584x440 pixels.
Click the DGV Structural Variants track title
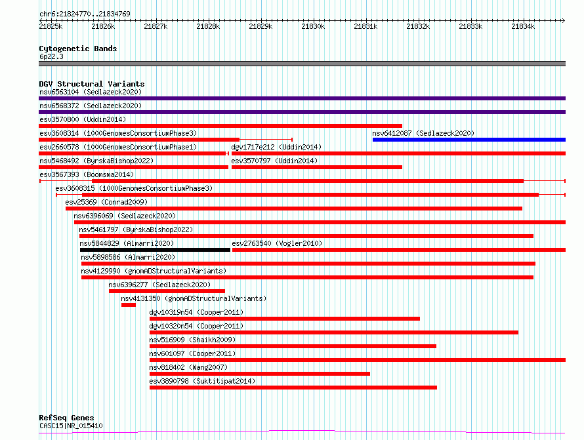pyautogui.click(x=92, y=84)
